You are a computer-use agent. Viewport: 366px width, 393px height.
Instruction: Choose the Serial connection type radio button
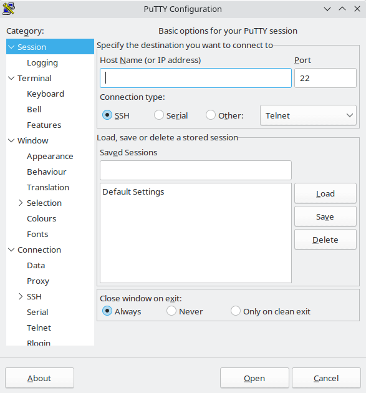tap(159, 115)
